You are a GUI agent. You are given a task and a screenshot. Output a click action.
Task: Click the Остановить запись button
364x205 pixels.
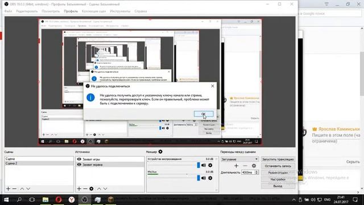(278, 166)
